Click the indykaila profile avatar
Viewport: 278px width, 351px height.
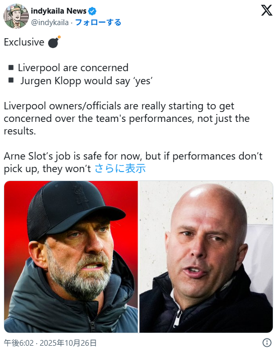pos(16,16)
